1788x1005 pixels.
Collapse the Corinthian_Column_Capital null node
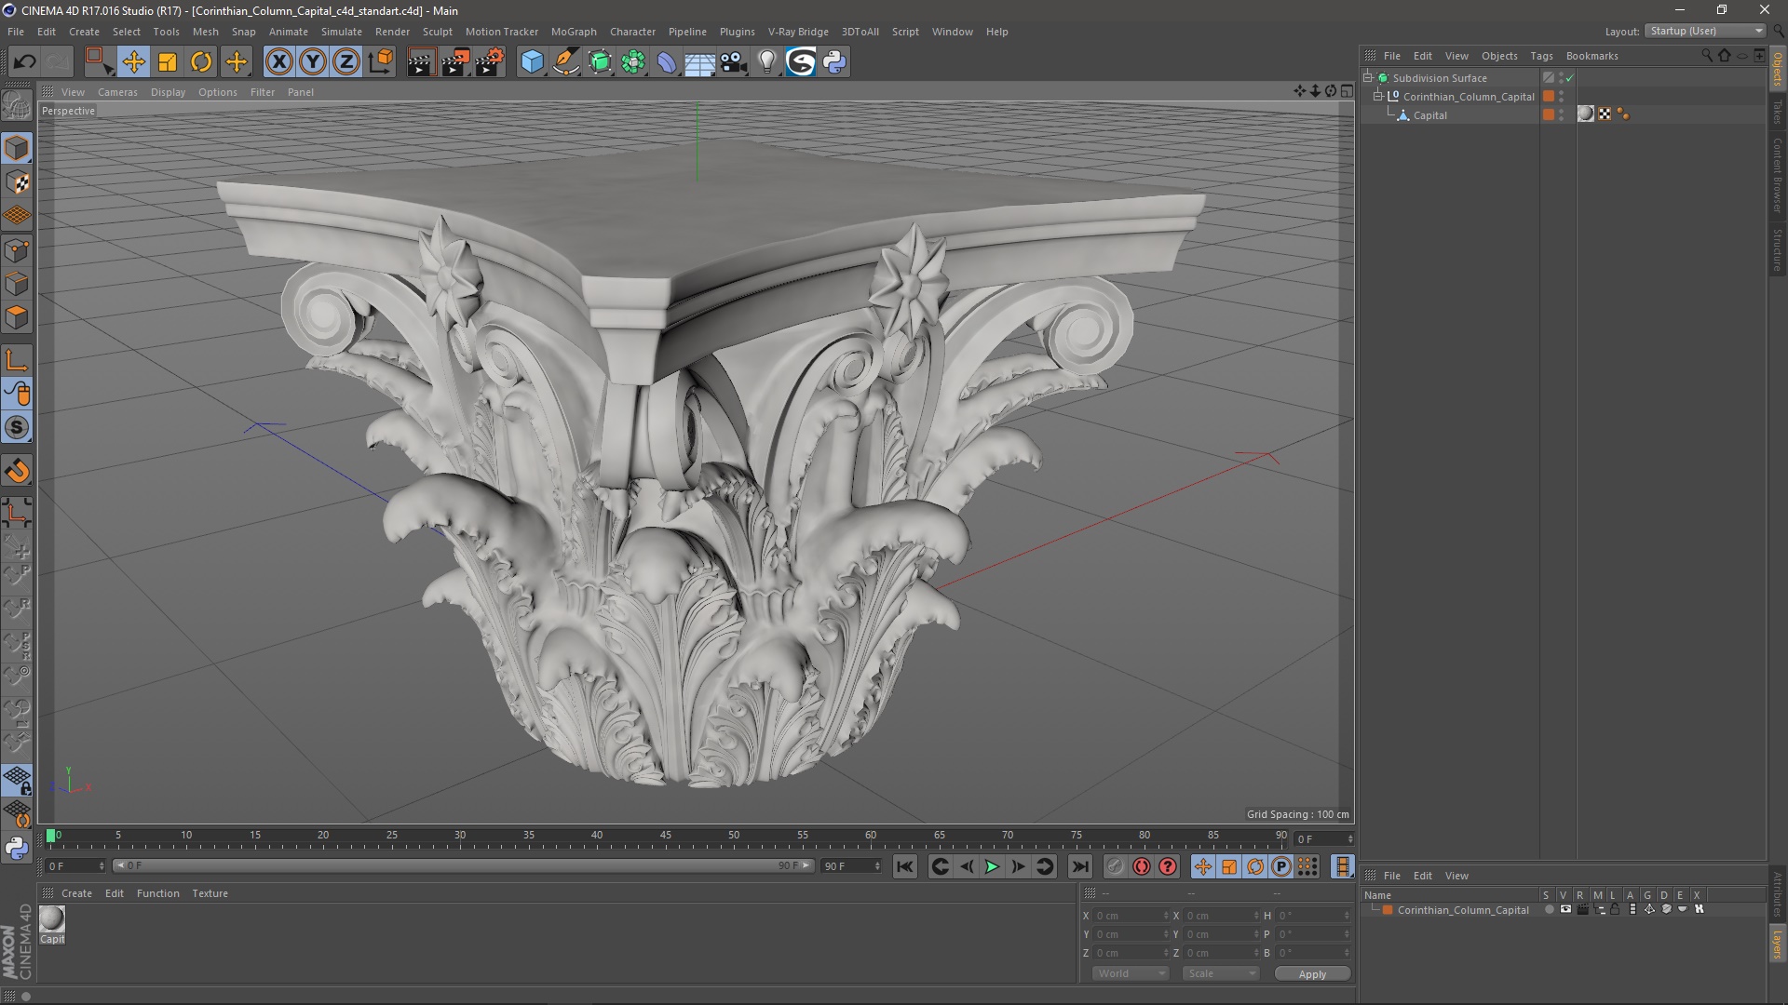tap(1378, 96)
